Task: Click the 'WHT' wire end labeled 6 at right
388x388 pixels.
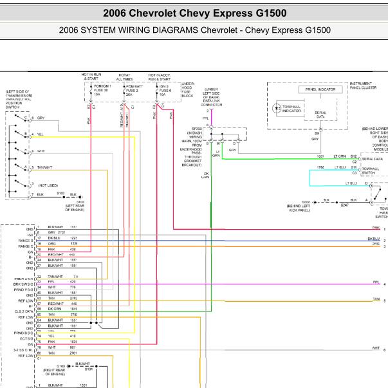Action: (376, 348)
